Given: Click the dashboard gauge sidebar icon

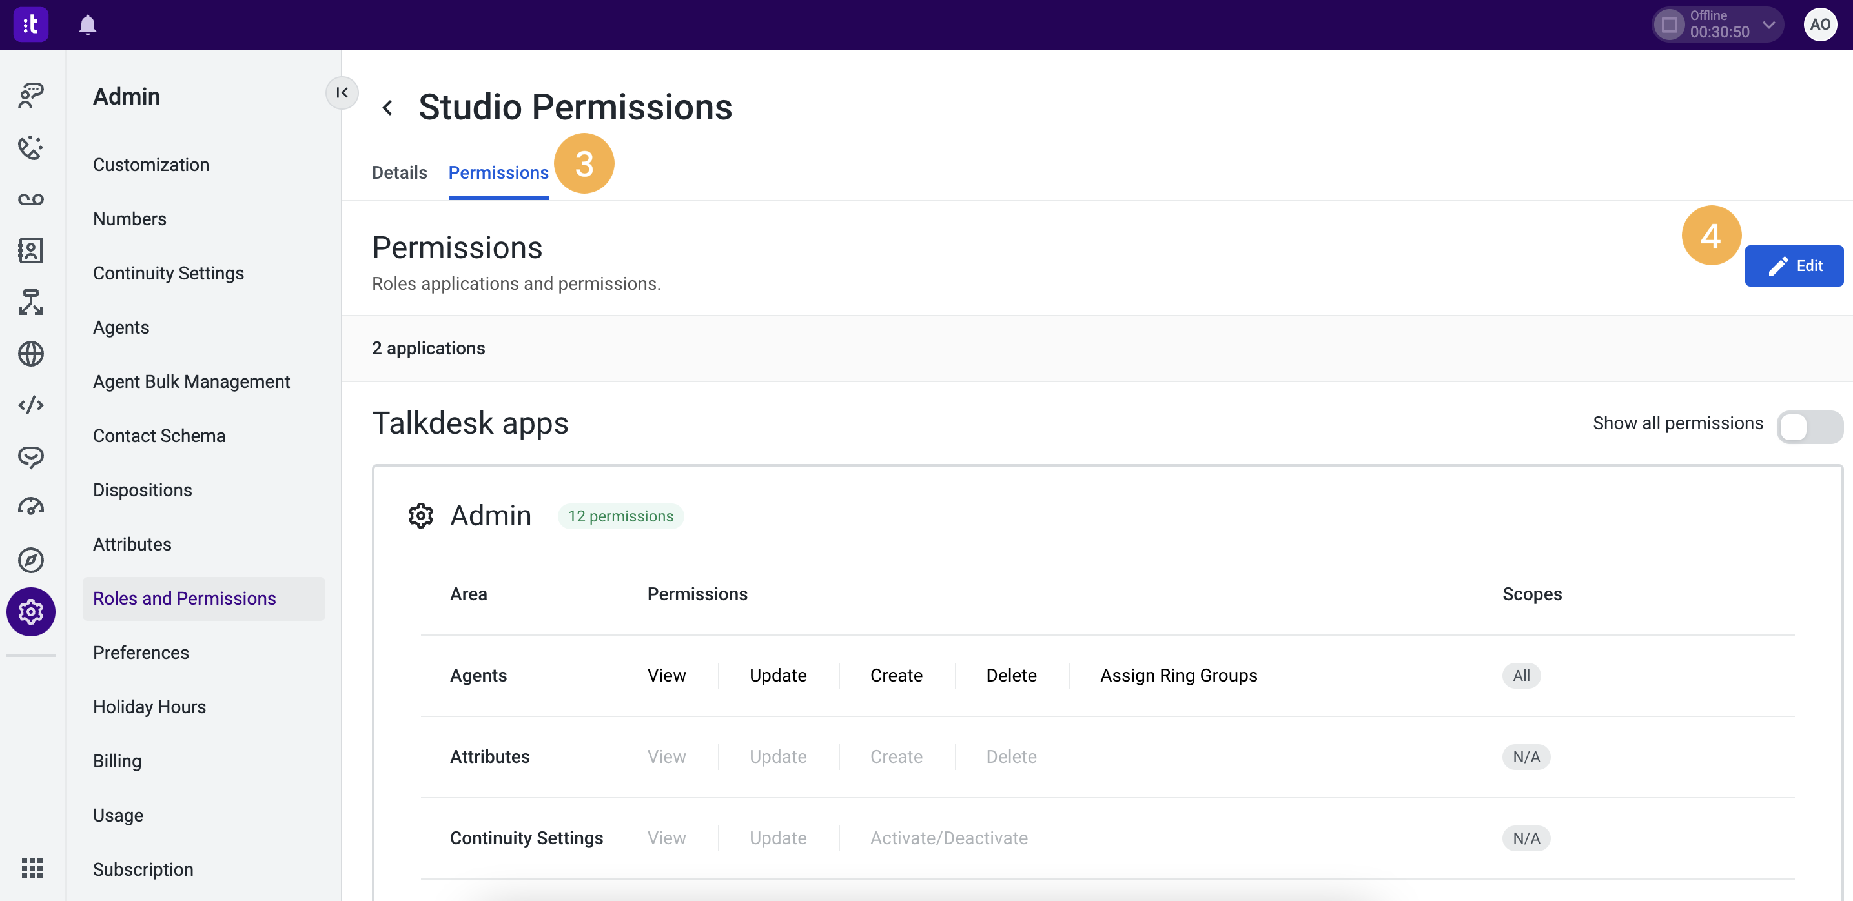Looking at the screenshot, I should tap(31, 508).
